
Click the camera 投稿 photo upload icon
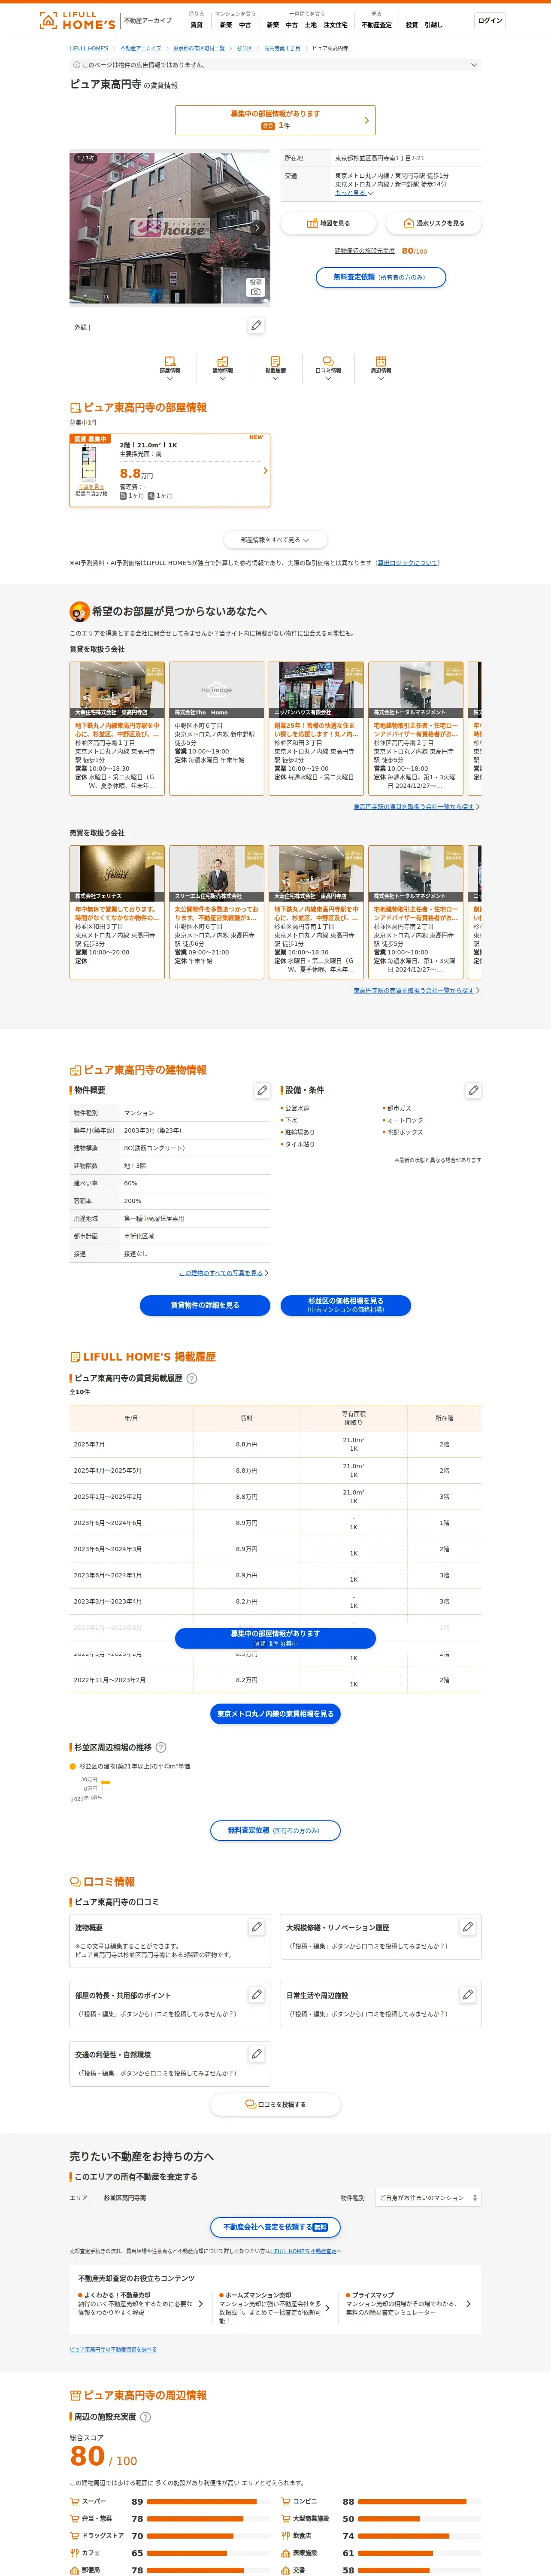coord(256,287)
